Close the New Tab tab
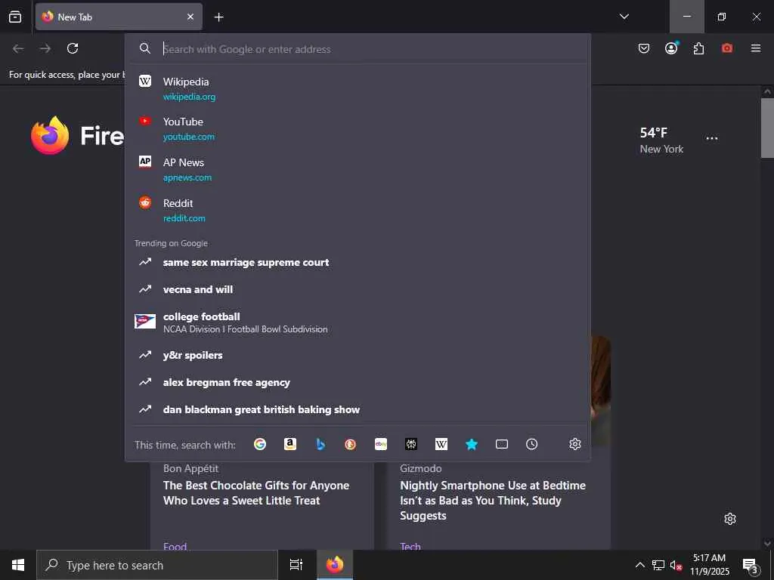The image size is (774, 580). click(x=190, y=17)
